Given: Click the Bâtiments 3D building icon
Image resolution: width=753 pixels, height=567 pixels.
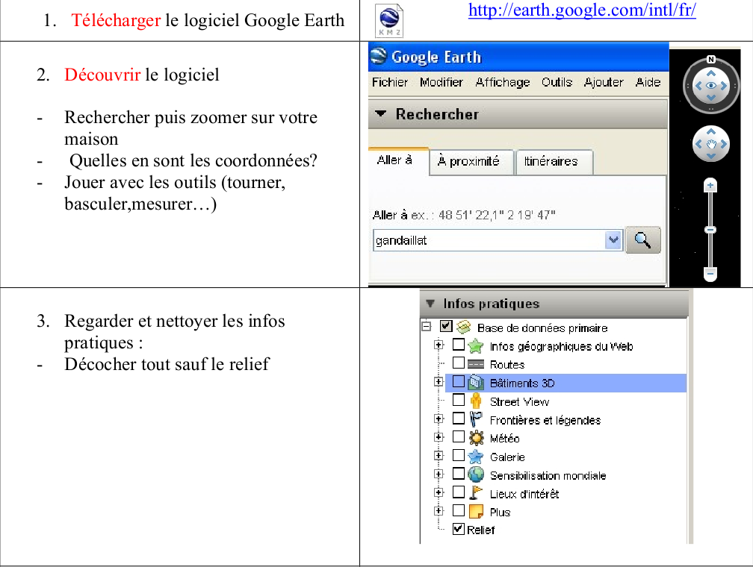Looking at the screenshot, I should (x=475, y=382).
